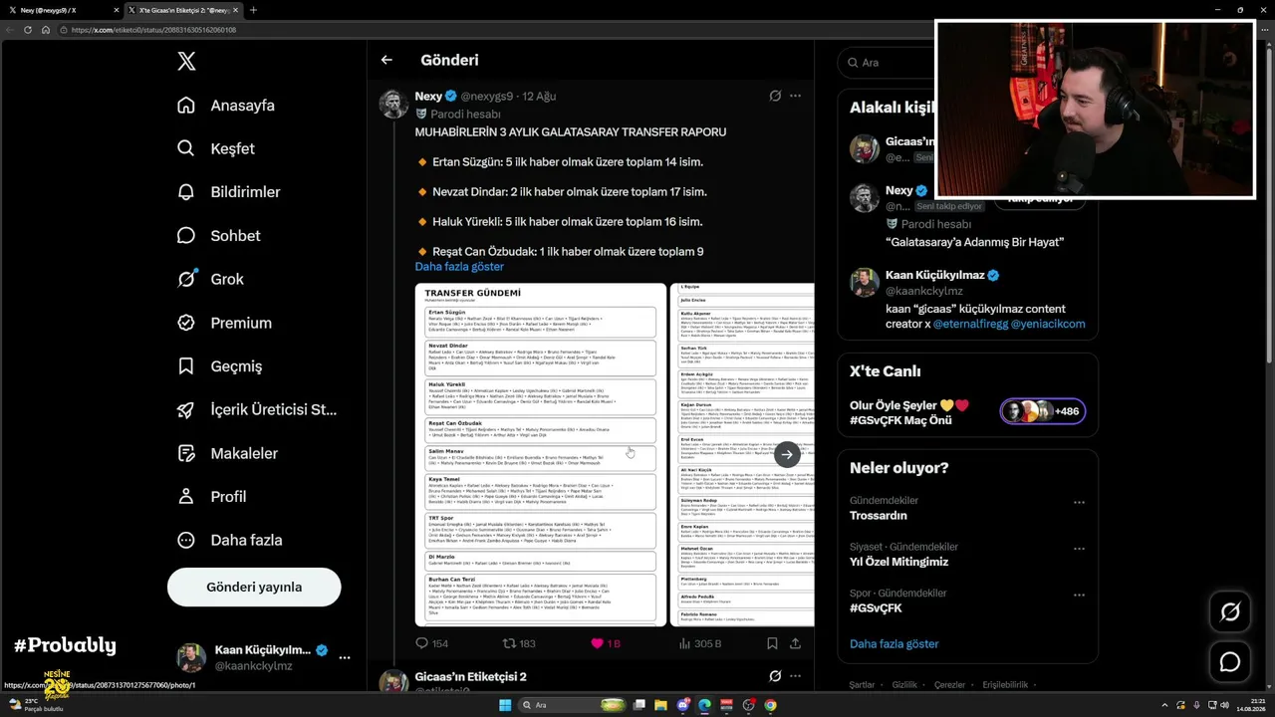Open the @yeniacikcom mention link
Viewport: 1275px width, 717px height.
[1048, 324]
